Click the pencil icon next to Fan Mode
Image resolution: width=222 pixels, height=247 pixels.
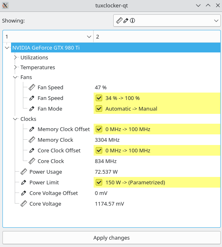pyautogui.click(x=32, y=109)
